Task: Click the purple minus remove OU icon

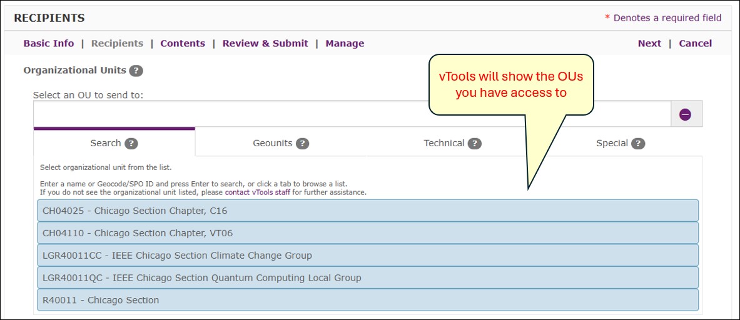Action: [685, 114]
